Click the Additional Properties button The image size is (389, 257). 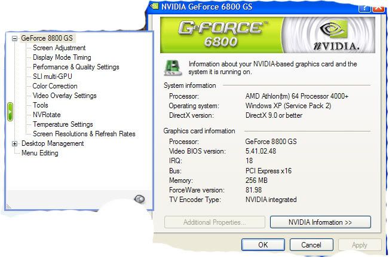(215, 222)
